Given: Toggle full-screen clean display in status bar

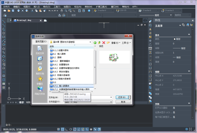Looking at the screenshot, I should click(191, 129).
